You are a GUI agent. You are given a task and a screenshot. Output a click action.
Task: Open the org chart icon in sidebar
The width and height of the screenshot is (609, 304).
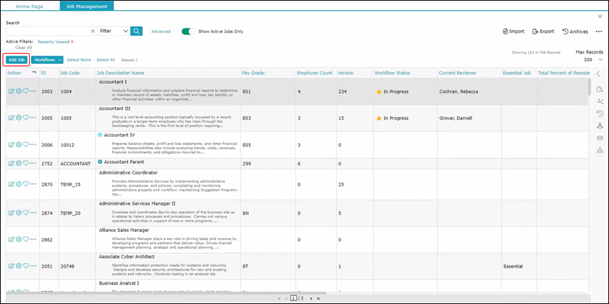(x=600, y=150)
